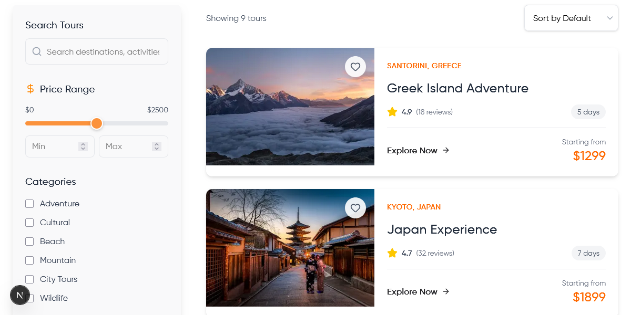Select the Mountain category checkbox
Image resolution: width=631 pixels, height=315 pixels.
(x=29, y=260)
